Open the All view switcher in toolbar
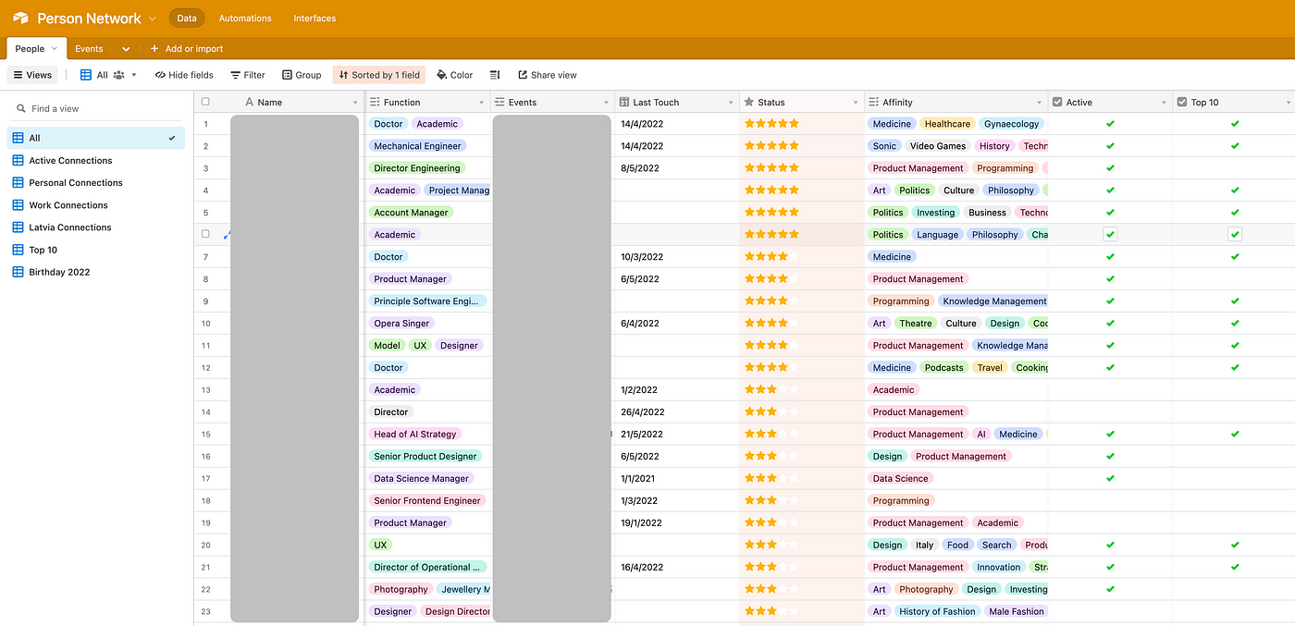The image size is (1295, 626). point(109,75)
